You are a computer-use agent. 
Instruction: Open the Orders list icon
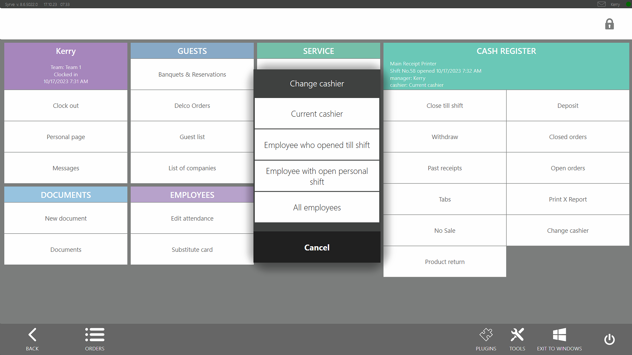(95, 335)
